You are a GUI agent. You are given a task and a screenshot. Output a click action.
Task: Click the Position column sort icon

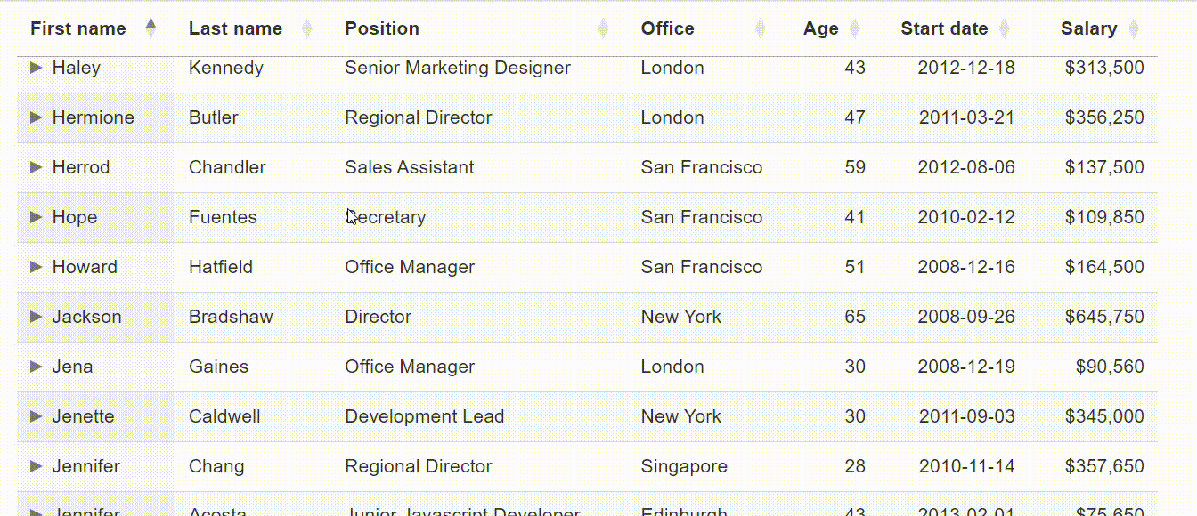coord(603,28)
